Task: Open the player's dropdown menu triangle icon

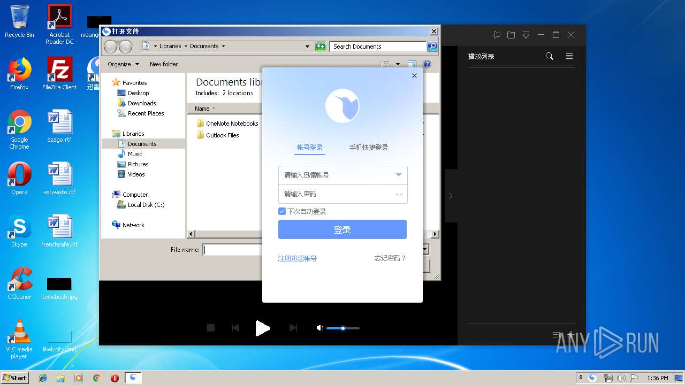Action: [526, 35]
